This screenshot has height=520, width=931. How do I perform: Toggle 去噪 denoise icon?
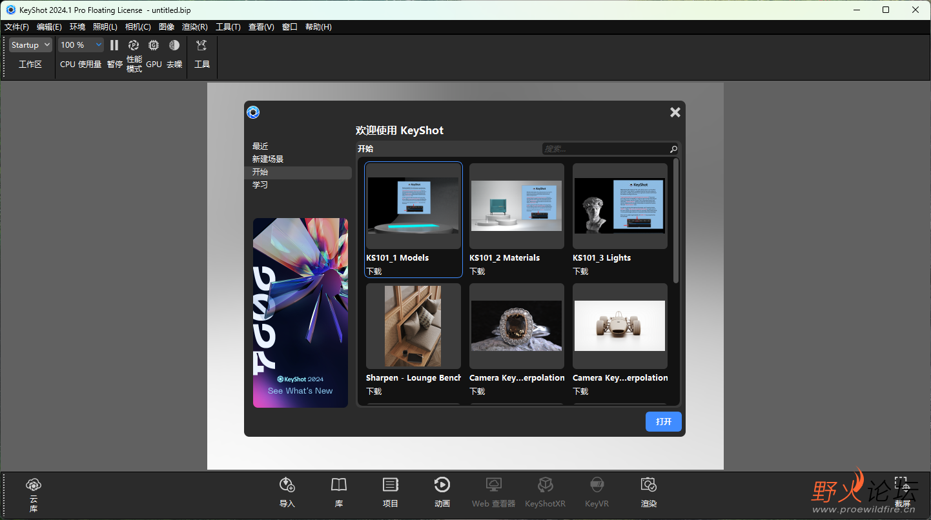click(x=174, y=45)
